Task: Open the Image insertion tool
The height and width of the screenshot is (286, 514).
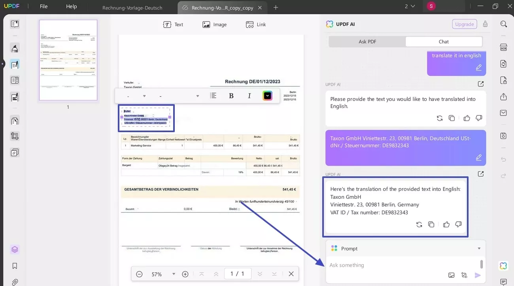Action: (x=214, y=24)
